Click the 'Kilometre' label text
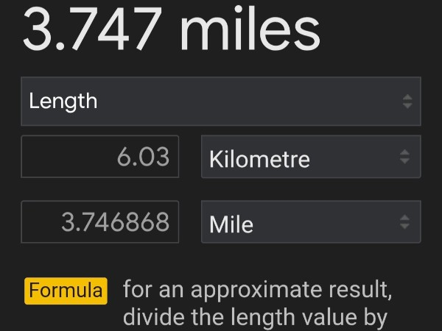 click(x=259, y=159)
